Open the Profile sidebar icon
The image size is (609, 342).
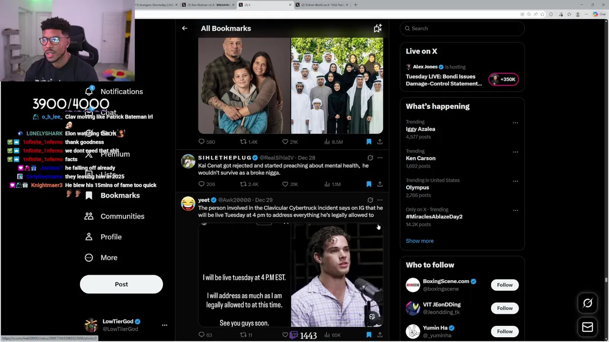[x=89, y=237]
